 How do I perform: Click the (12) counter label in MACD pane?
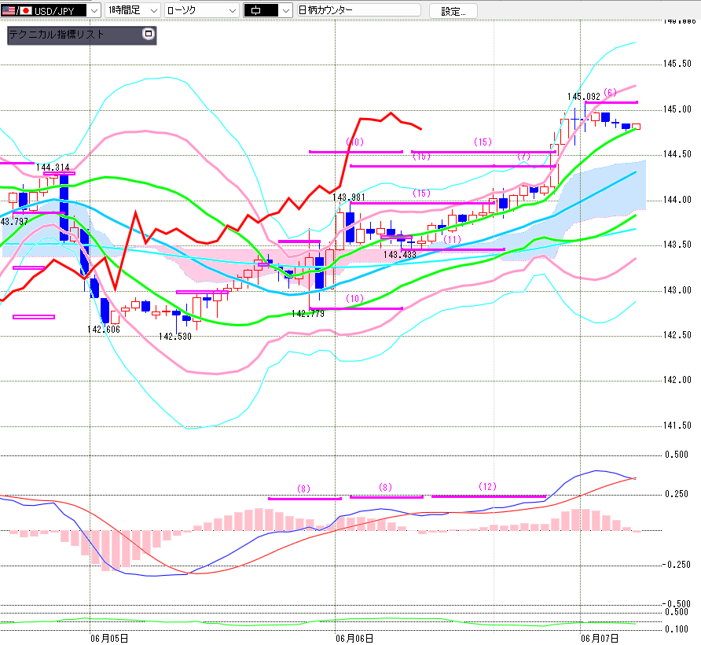[x=487, y=487]
